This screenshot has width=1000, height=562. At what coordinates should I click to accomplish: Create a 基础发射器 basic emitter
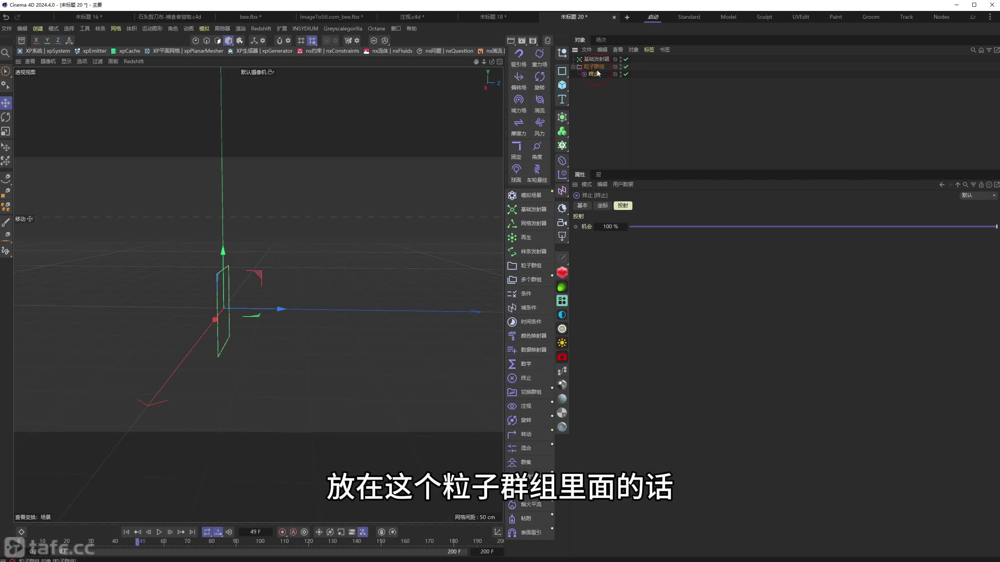530,209
